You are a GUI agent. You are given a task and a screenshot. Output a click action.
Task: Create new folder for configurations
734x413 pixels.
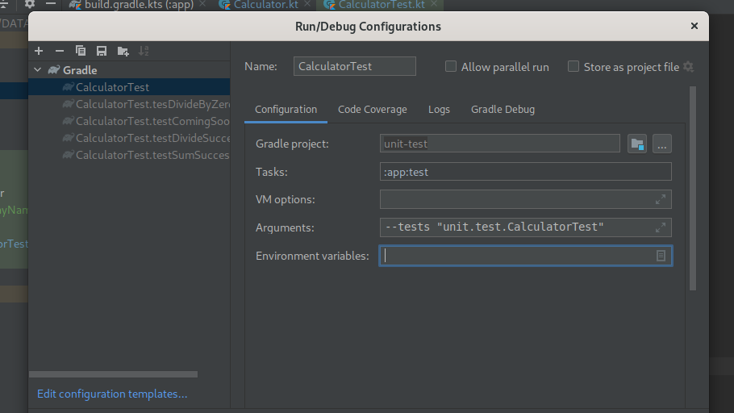123,51
